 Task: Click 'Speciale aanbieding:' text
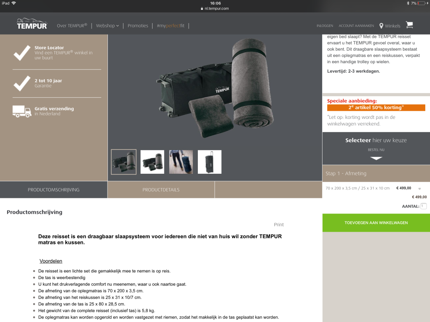tap(352, 101)
